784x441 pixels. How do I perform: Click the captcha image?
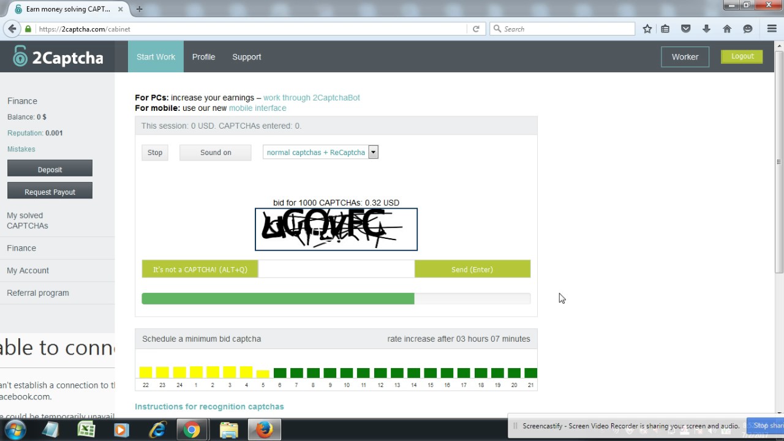pyautogui.click(x=336, y=229)
